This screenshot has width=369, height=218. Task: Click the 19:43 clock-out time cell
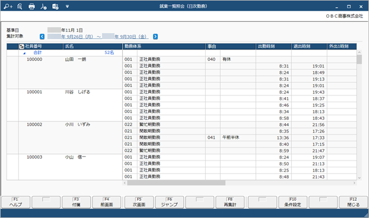pyautogui.click(x=309, y=92)
